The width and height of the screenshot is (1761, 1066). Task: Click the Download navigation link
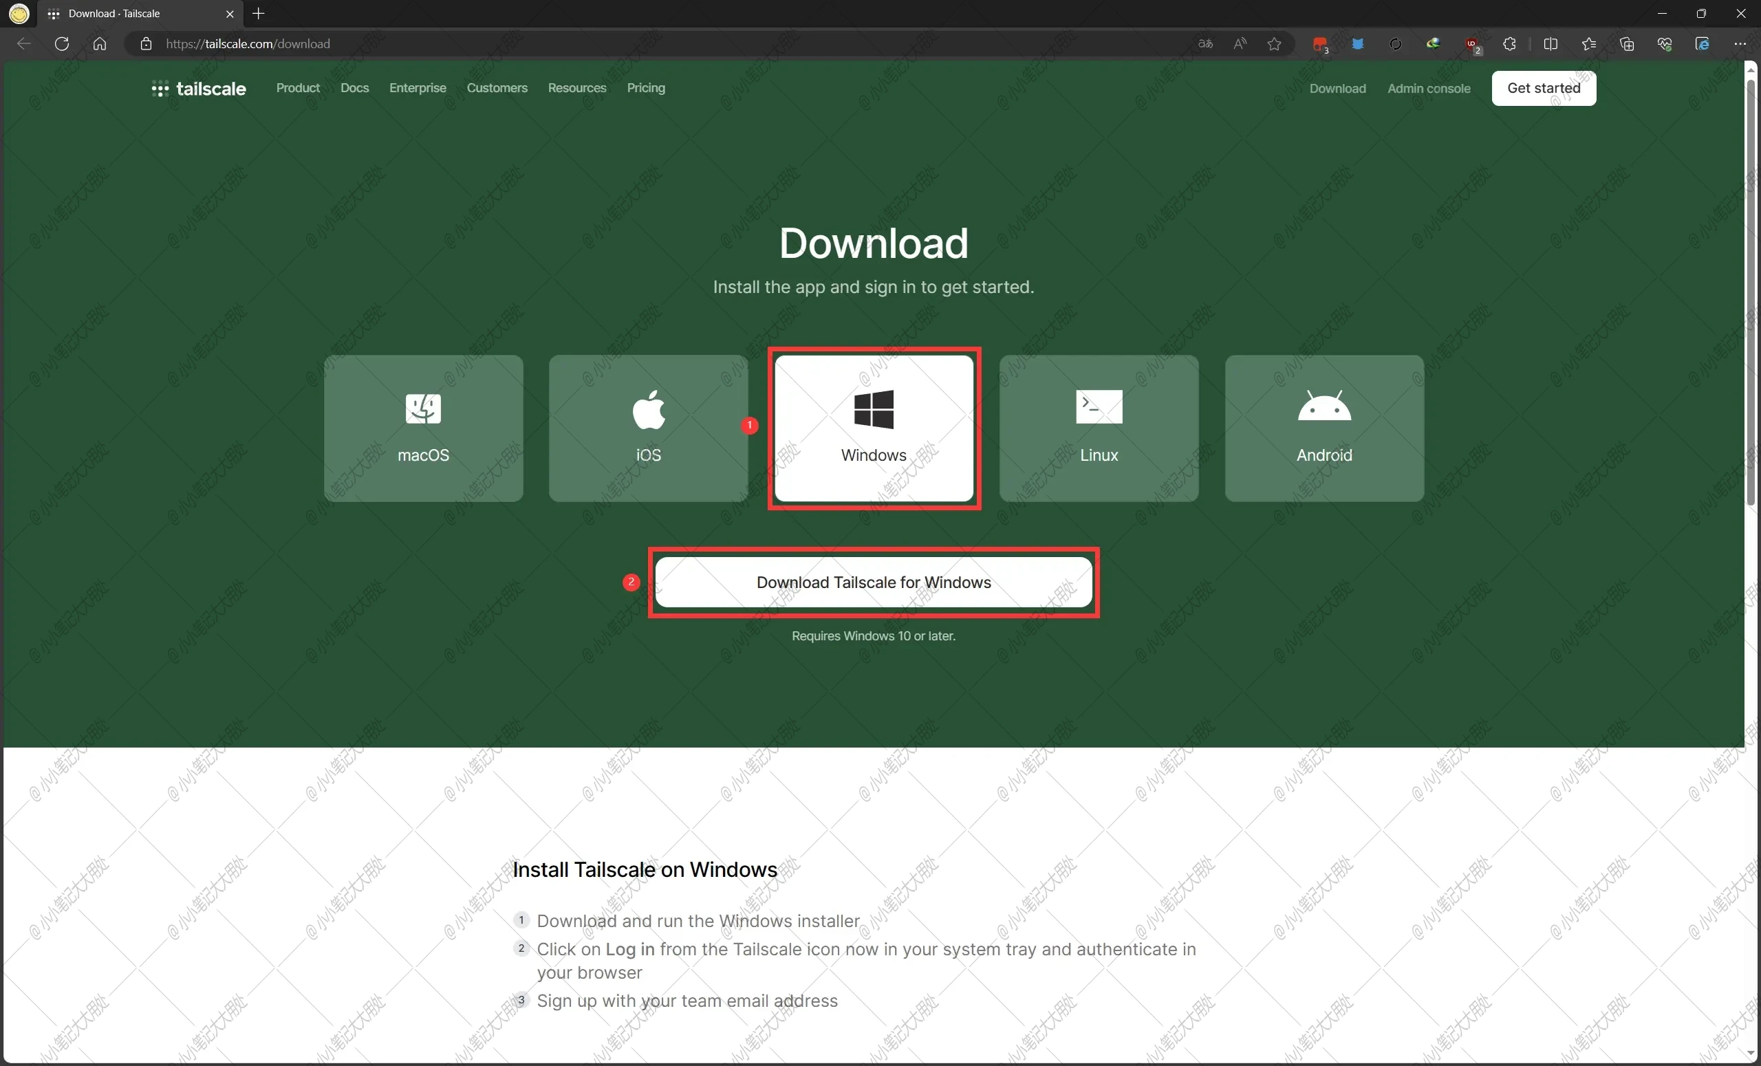1339,88
